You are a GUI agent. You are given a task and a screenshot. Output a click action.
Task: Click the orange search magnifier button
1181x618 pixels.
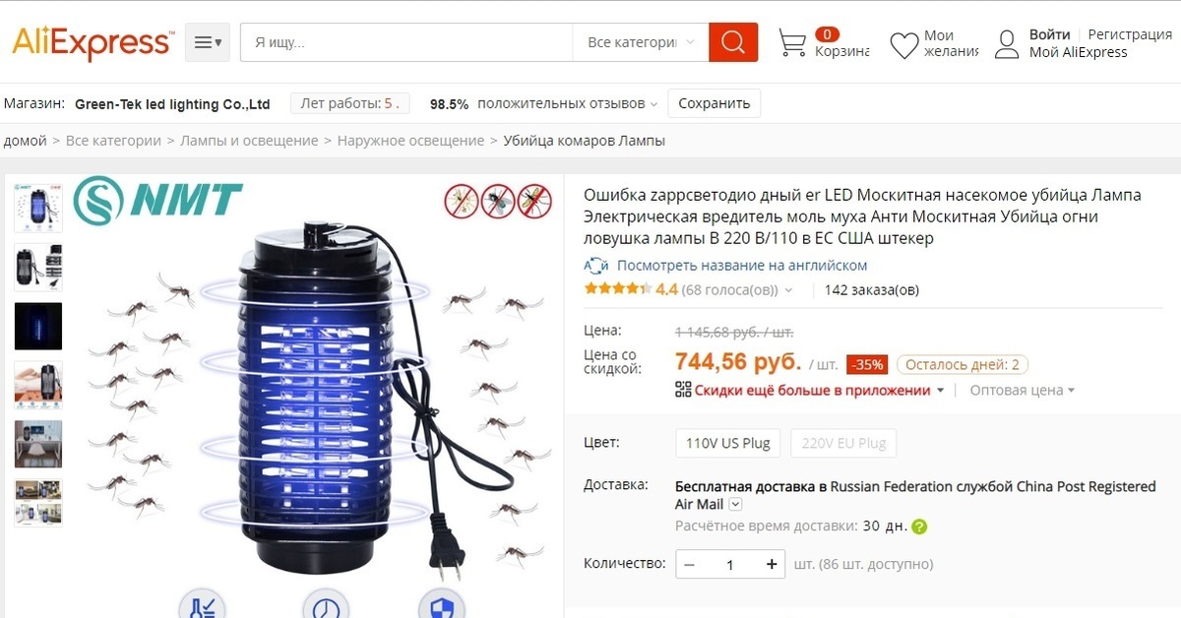coord(733,42)
